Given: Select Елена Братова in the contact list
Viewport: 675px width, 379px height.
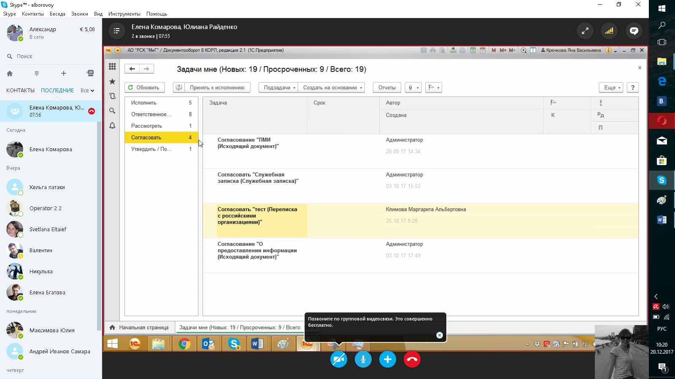Looking at the screenshot, I should 47,293.
